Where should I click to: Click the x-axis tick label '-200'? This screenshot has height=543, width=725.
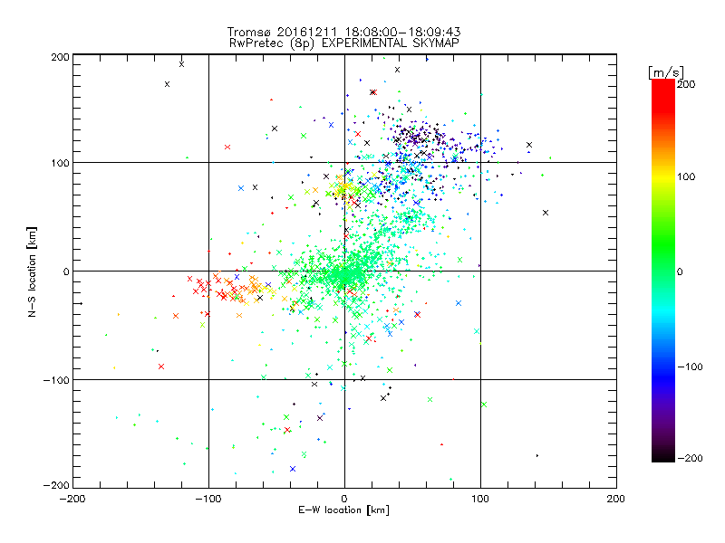tap(72, 499)
